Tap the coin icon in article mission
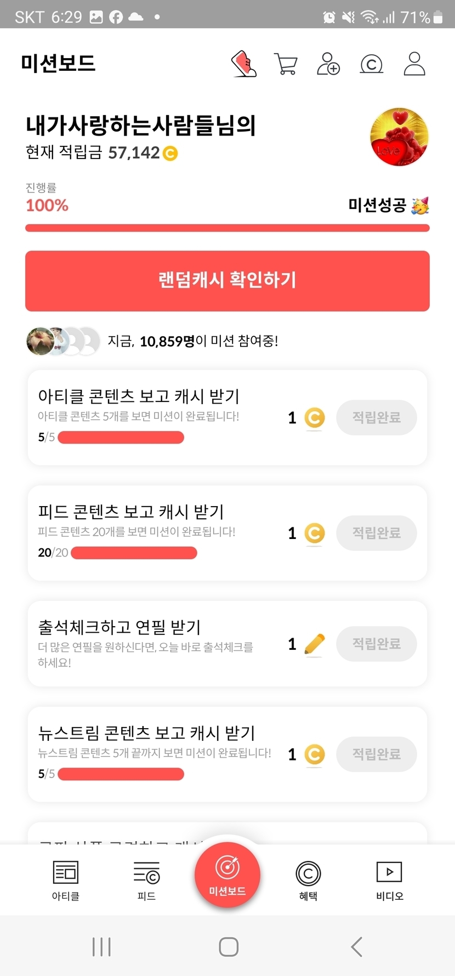The height and width of the screenshot is (976, 455). click(x=314, y=418)
